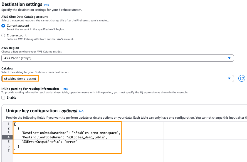Open the Catalog dropdown
This screenshot has height=162, width=247.
click(117, 78)
